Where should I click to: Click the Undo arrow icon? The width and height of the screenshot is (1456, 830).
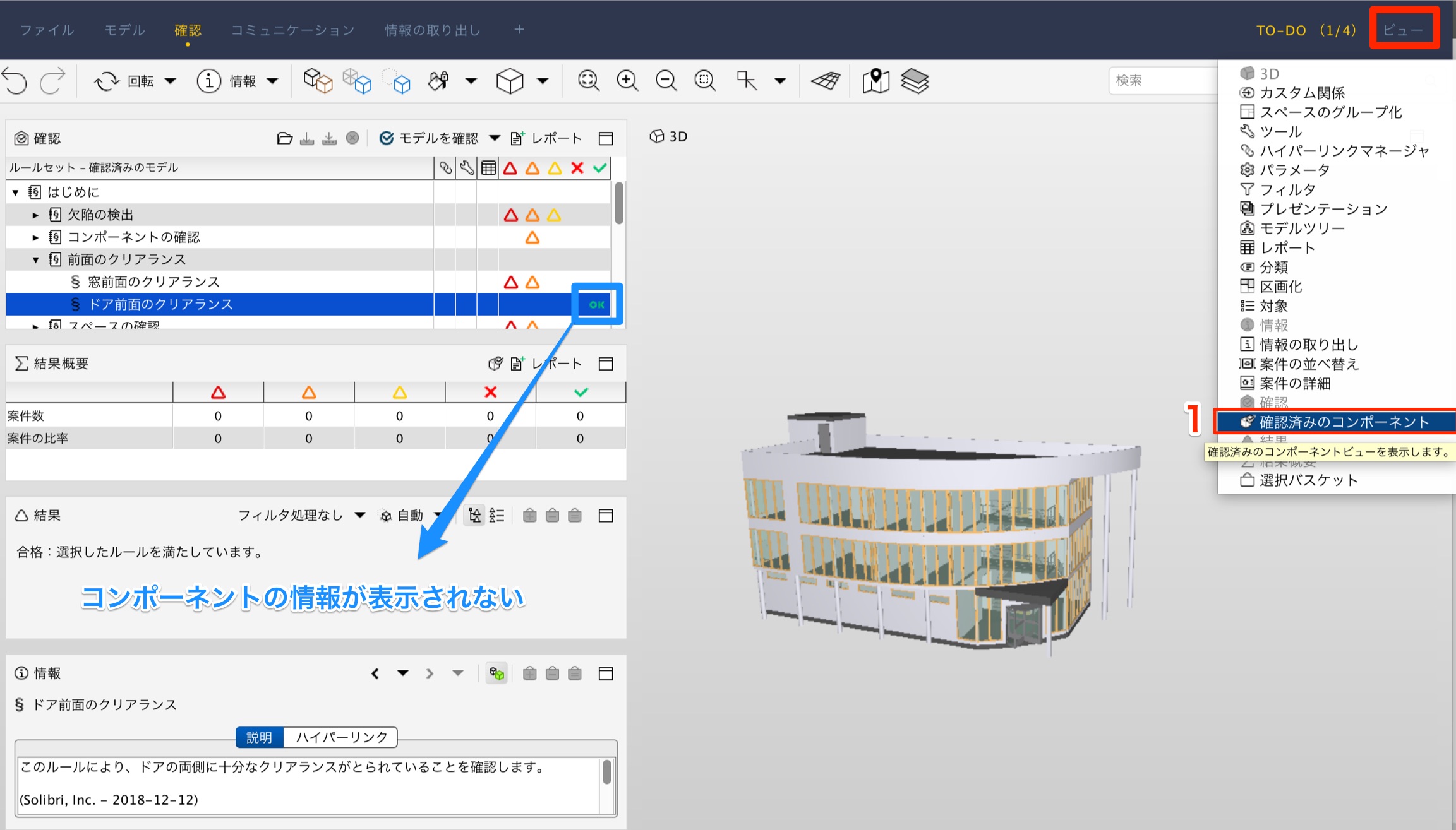(15, 81)
